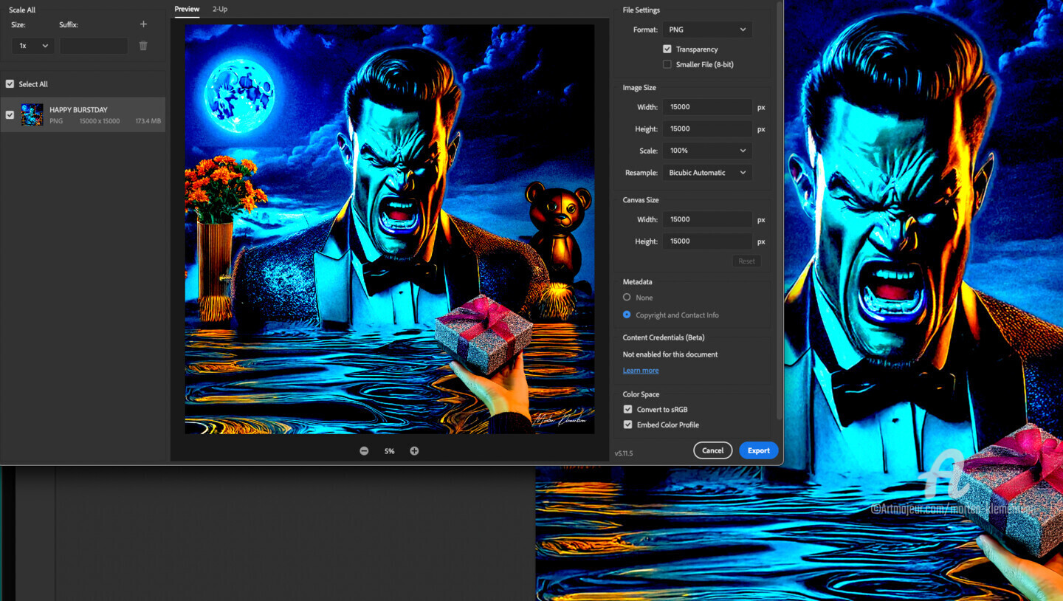This screenshot has height=601, width=1063.
Task: Click the Export button
Action: click(759, 450)
